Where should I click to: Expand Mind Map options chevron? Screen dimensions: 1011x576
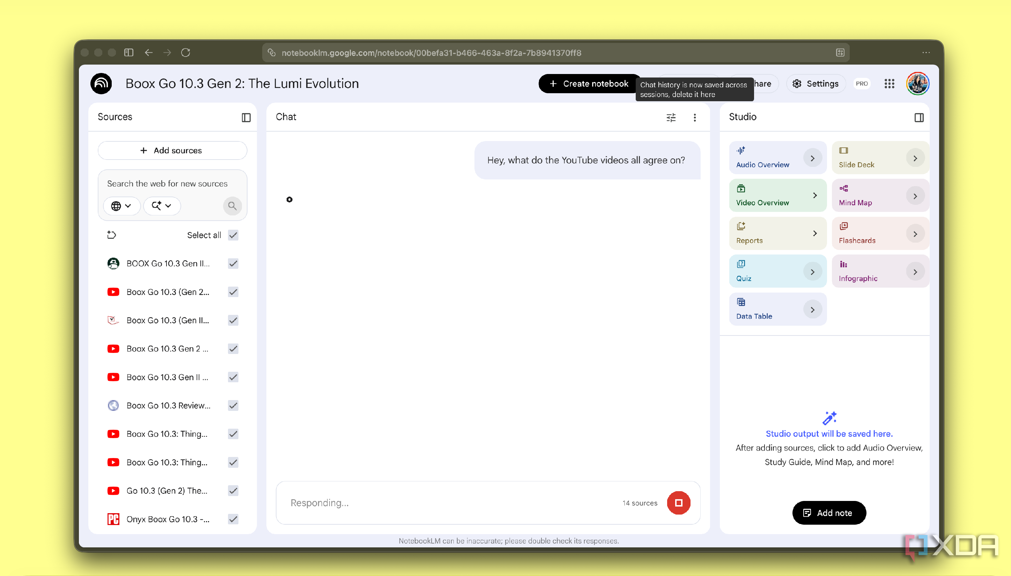click(x=915, y=196)
